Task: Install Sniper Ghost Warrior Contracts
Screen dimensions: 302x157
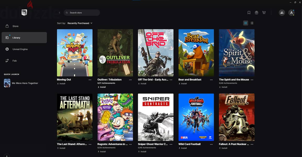Action: (x=142, y=152)
